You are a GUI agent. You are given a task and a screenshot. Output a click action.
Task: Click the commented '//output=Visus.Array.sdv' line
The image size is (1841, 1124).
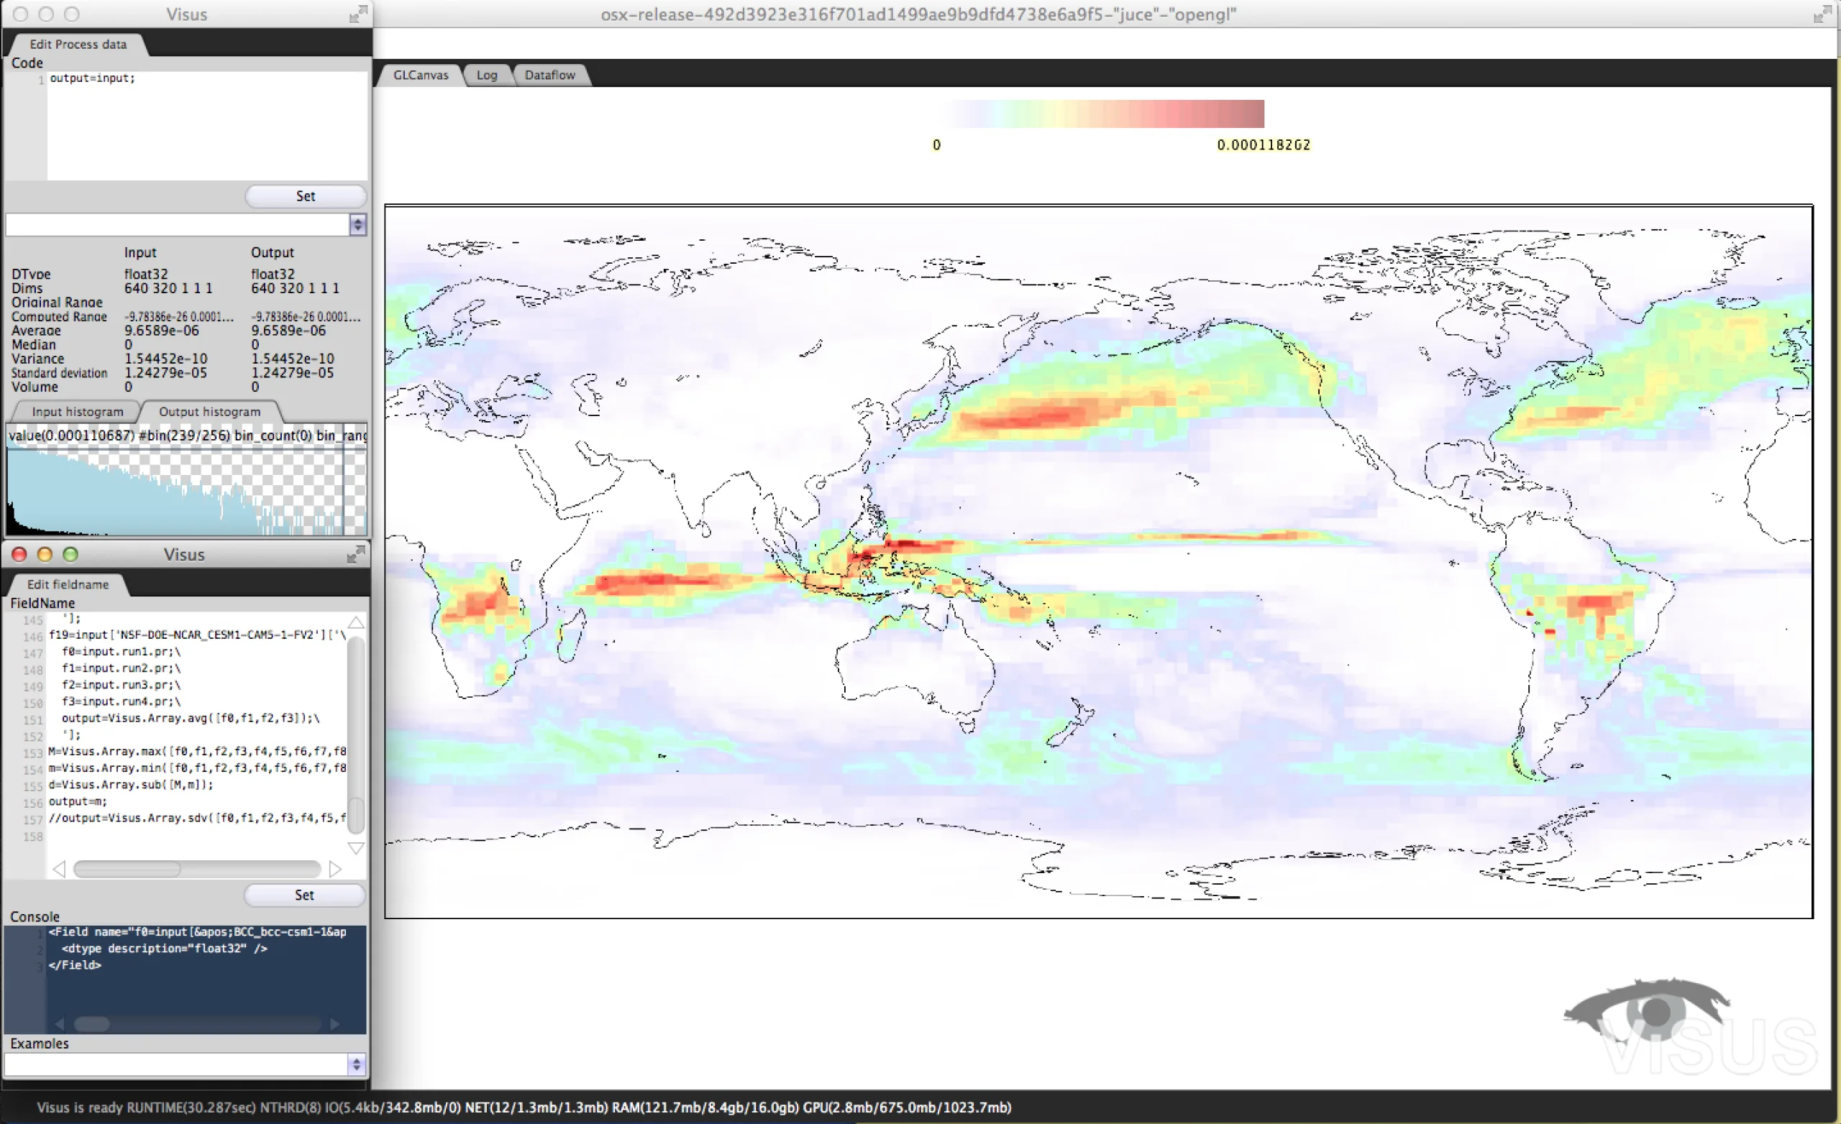pos(197,818)
